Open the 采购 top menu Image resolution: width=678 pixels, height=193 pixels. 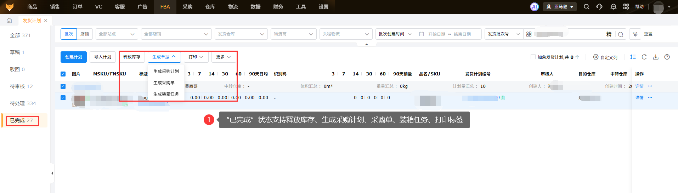coord(187,7)
